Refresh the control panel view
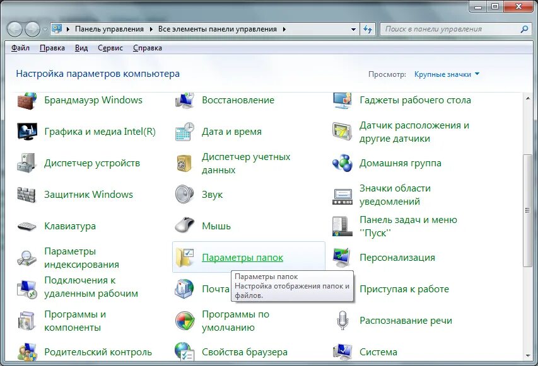Viewport: 538px width, 366px height. coord(368,30)
